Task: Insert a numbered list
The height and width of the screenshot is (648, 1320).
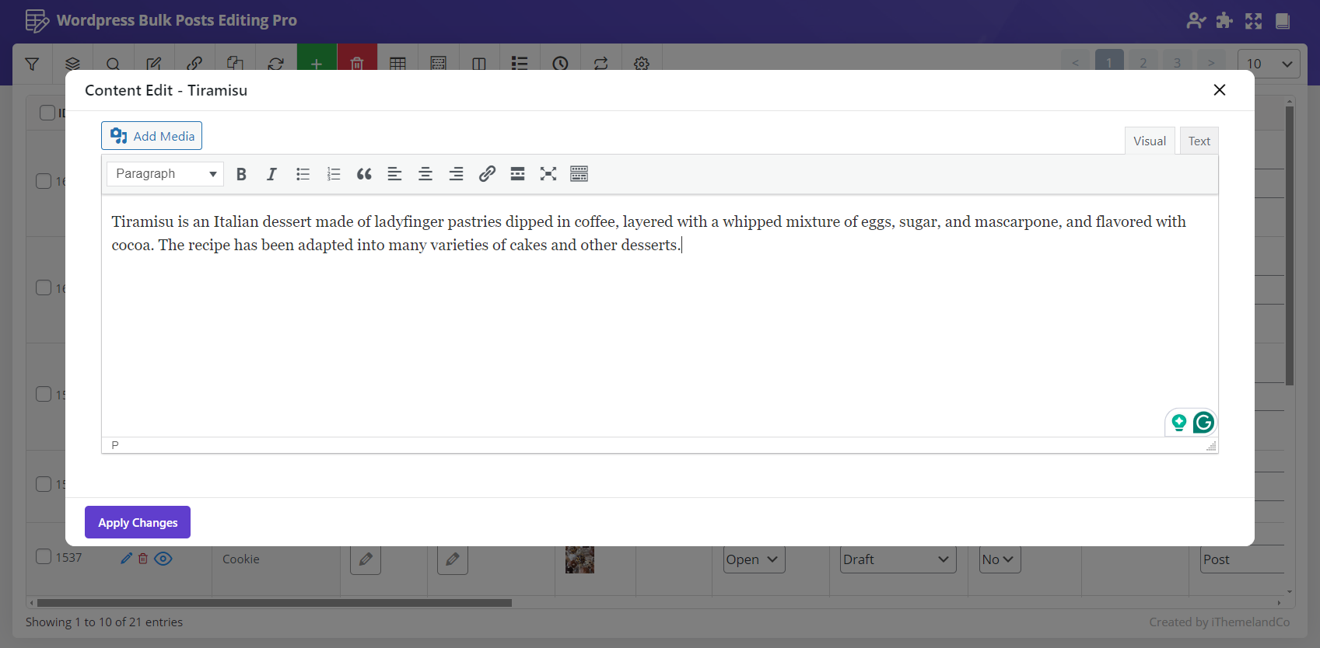Action: tap(334, 174)
